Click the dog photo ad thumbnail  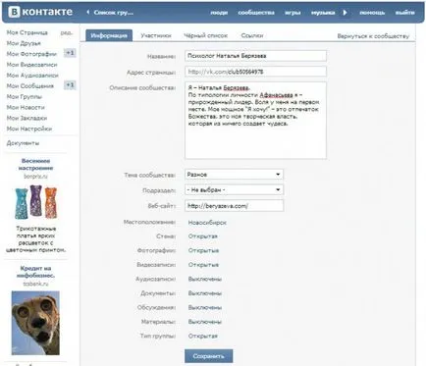(x=35, y=323)
